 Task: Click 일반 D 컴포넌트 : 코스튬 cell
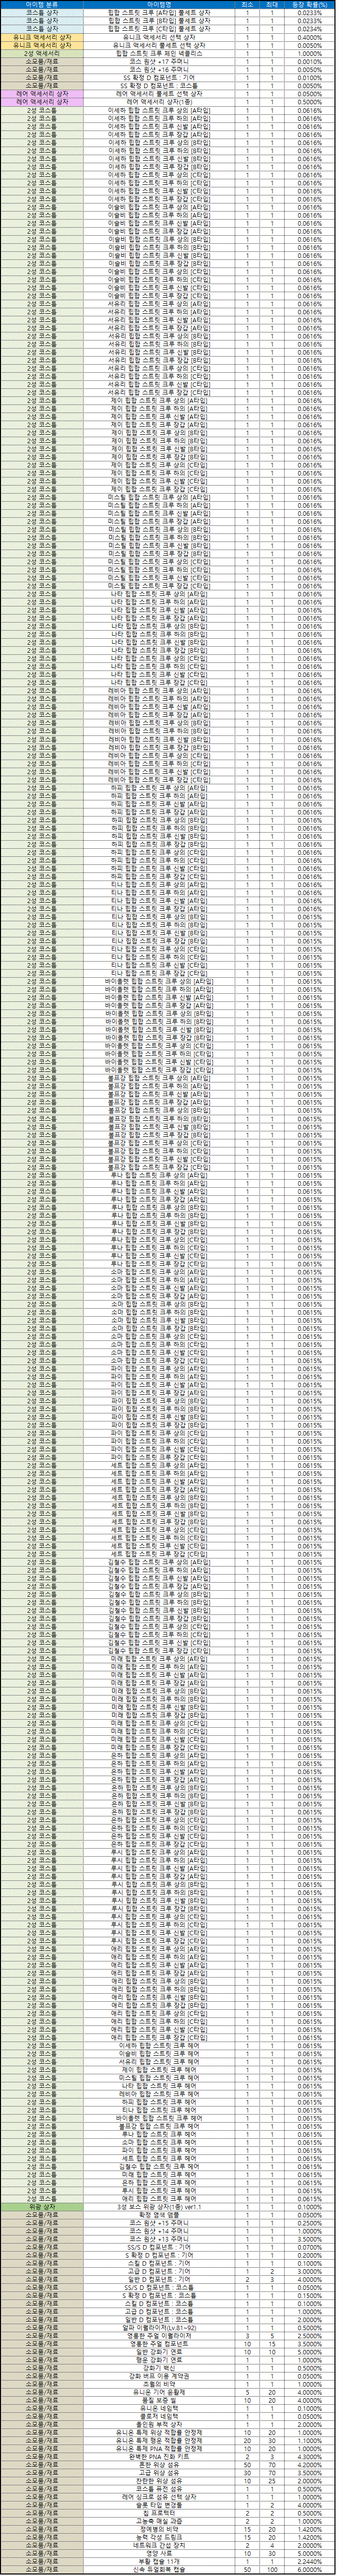pyautogui.click(x=160, y=2319)
